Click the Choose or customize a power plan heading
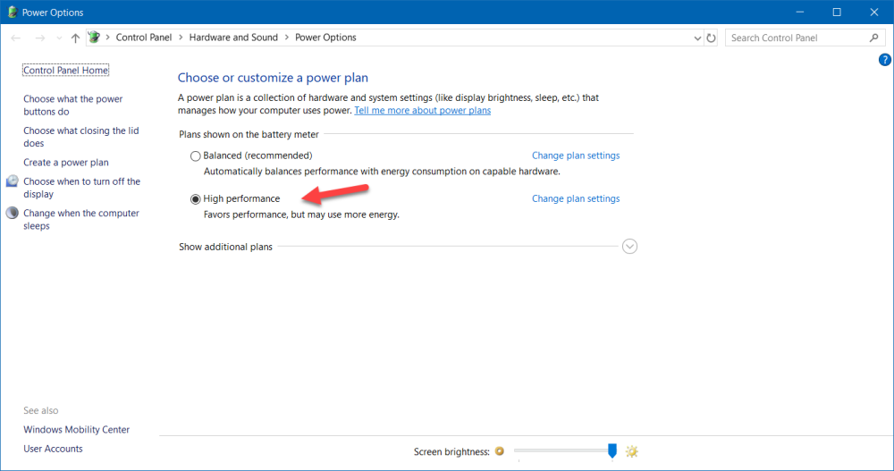The image size is (894, 471). pyautogui.click(x=273, y=78)
